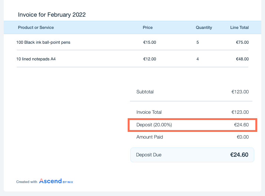Image resolution: width=265 pixels, height=196 pixels.
Task: Click the Line Total column header
Action: click(239, 27)
